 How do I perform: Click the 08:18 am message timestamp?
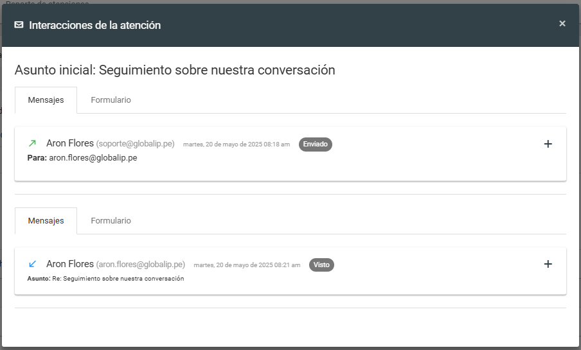[236, 144]
